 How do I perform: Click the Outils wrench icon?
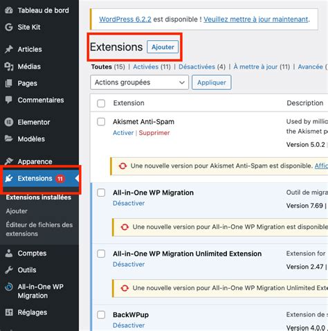[x=9, y=270]
